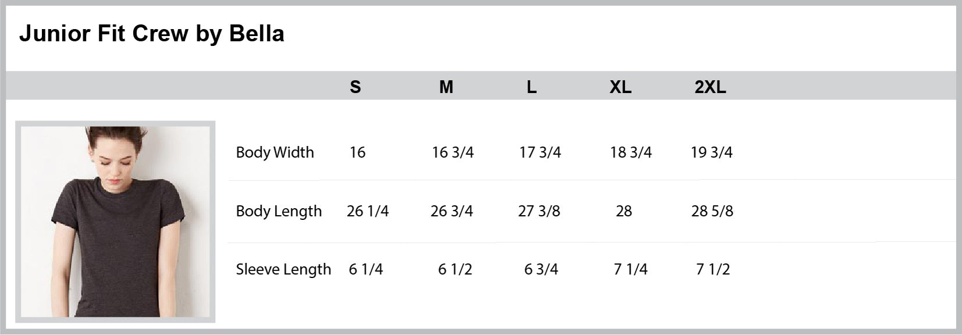Select the L size column header
This screenshot has width=962, height=335.
coord(532,87)
